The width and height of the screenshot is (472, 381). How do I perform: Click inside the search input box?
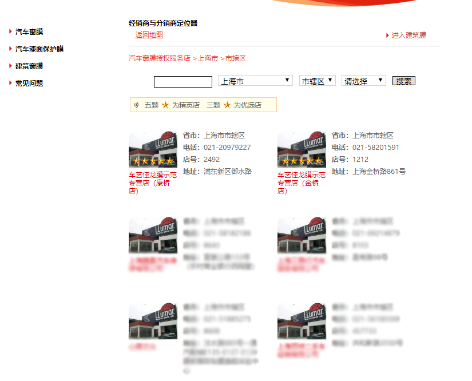tap(182, 81)
